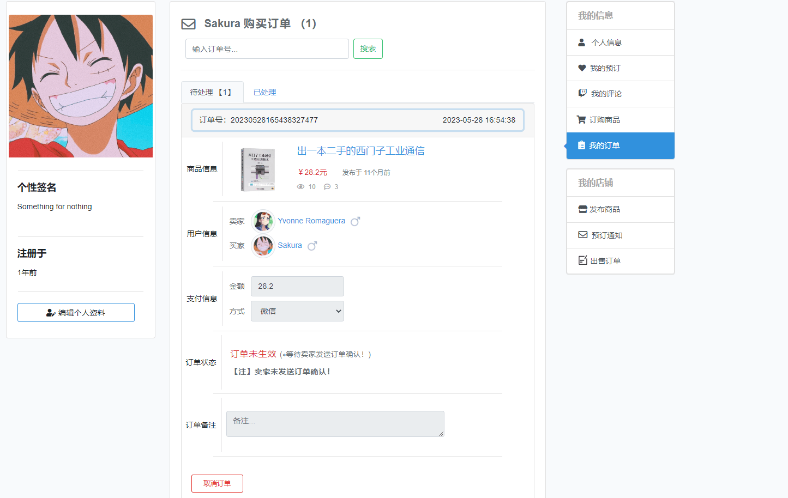Click the 搜索 search button
Screen dimensions: 788x498
(x=368, y=48)
